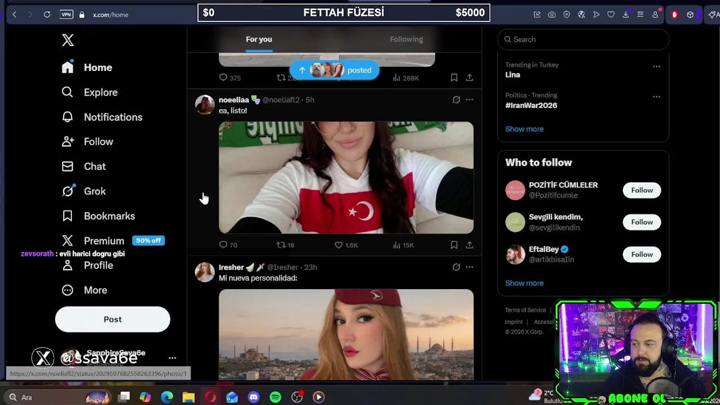
Task: Open Notifications in the sidebar
Action: [102, 117]
